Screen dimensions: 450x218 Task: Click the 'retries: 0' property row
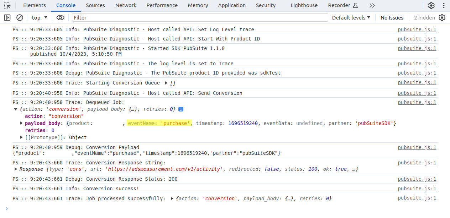[40, 130]
